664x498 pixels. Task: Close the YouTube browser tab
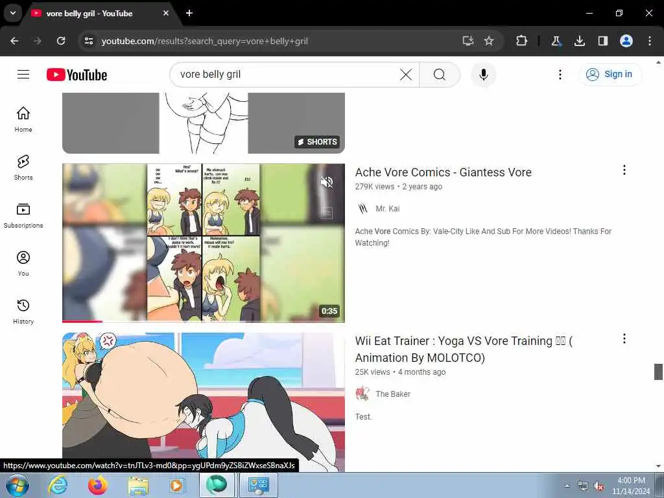click(166, 13)
